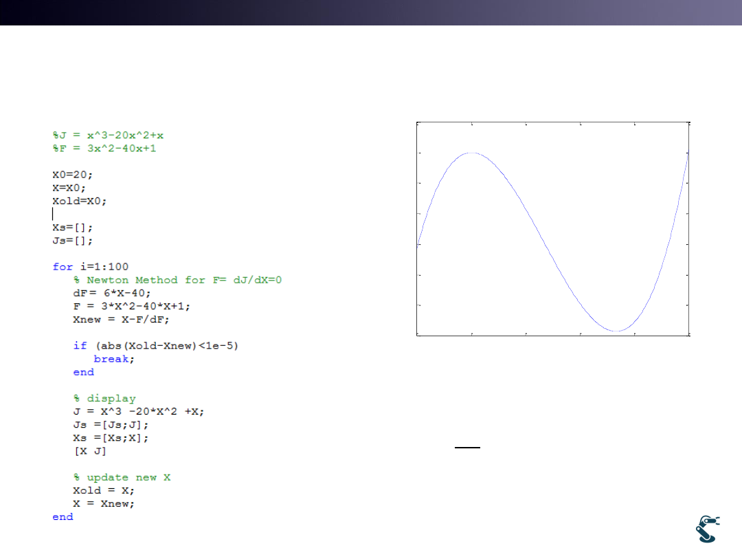The height and width of the screenshot is (557, 742).
Task: Click the '% display' comment
Action: point(104,398)
